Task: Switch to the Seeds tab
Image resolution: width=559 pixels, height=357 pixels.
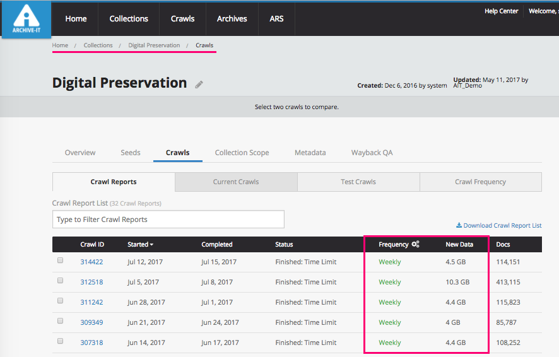Action: tap(131, 153)
